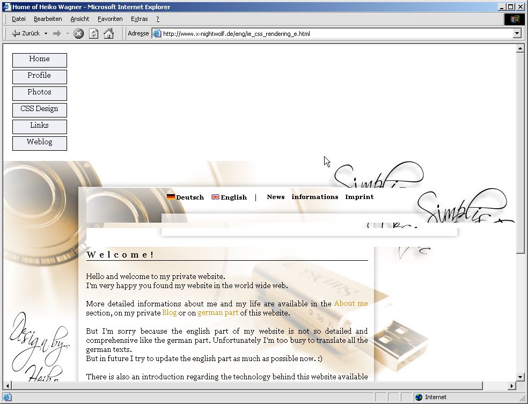The width and height of the screenshot is (528, 404).
Task: Expand the address bar dropdown list
Action: pyautogui.click(x=517, y=33)
